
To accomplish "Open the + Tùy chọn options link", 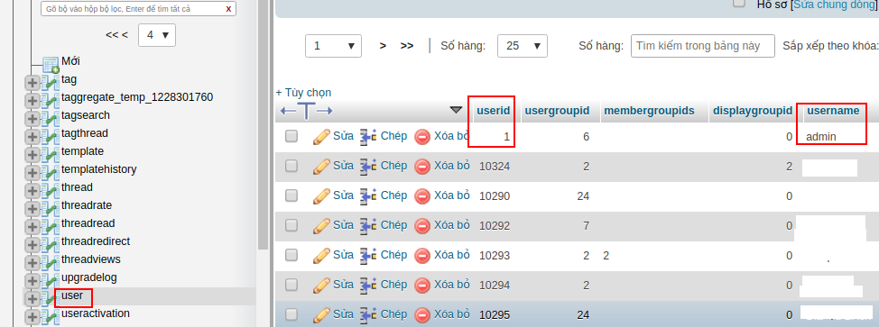I will 303,93.
